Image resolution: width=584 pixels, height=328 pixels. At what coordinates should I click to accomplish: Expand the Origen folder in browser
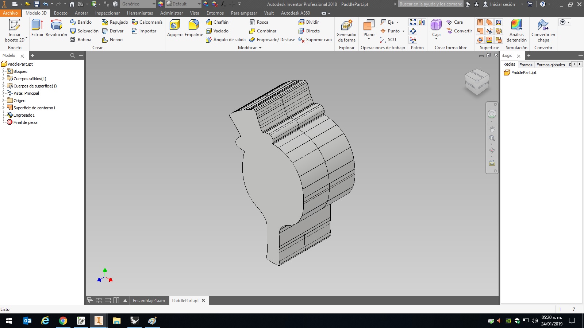tap(4, 101)
